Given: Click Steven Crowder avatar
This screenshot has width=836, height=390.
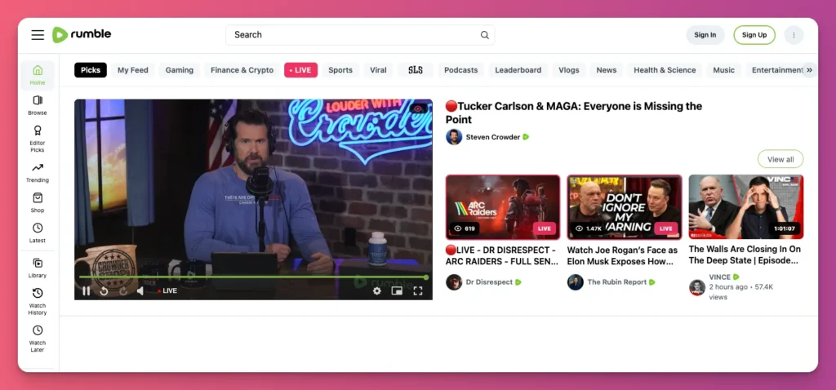Looking at the screenshot, I should pos(454,137).
